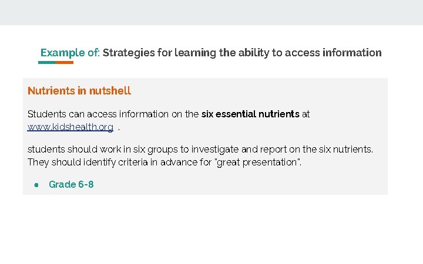Screen dimensions: 423x264
Task: Click the "Grade 6-8" bullet text
Action: [71, 184]
